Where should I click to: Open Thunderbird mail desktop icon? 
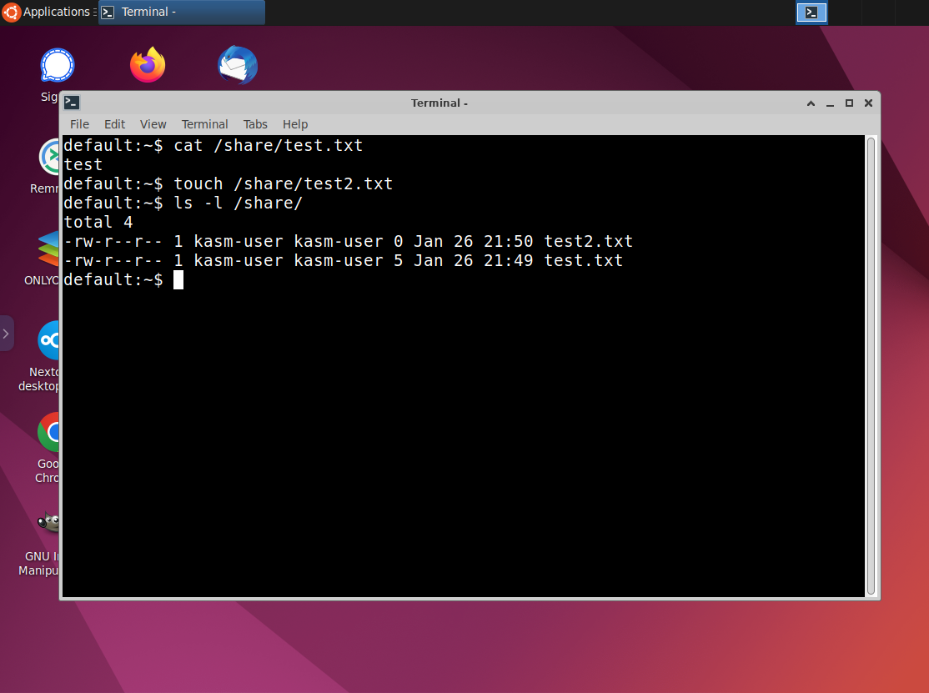pos(238,65)
